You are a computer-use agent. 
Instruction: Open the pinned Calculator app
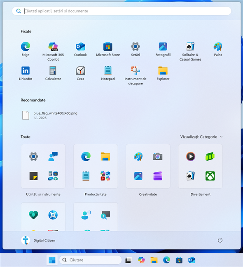point(53,73)
